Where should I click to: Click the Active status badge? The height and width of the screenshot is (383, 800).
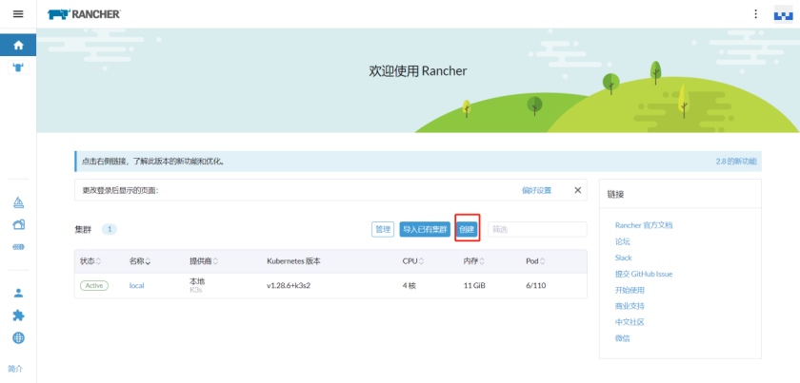[94, 286]
